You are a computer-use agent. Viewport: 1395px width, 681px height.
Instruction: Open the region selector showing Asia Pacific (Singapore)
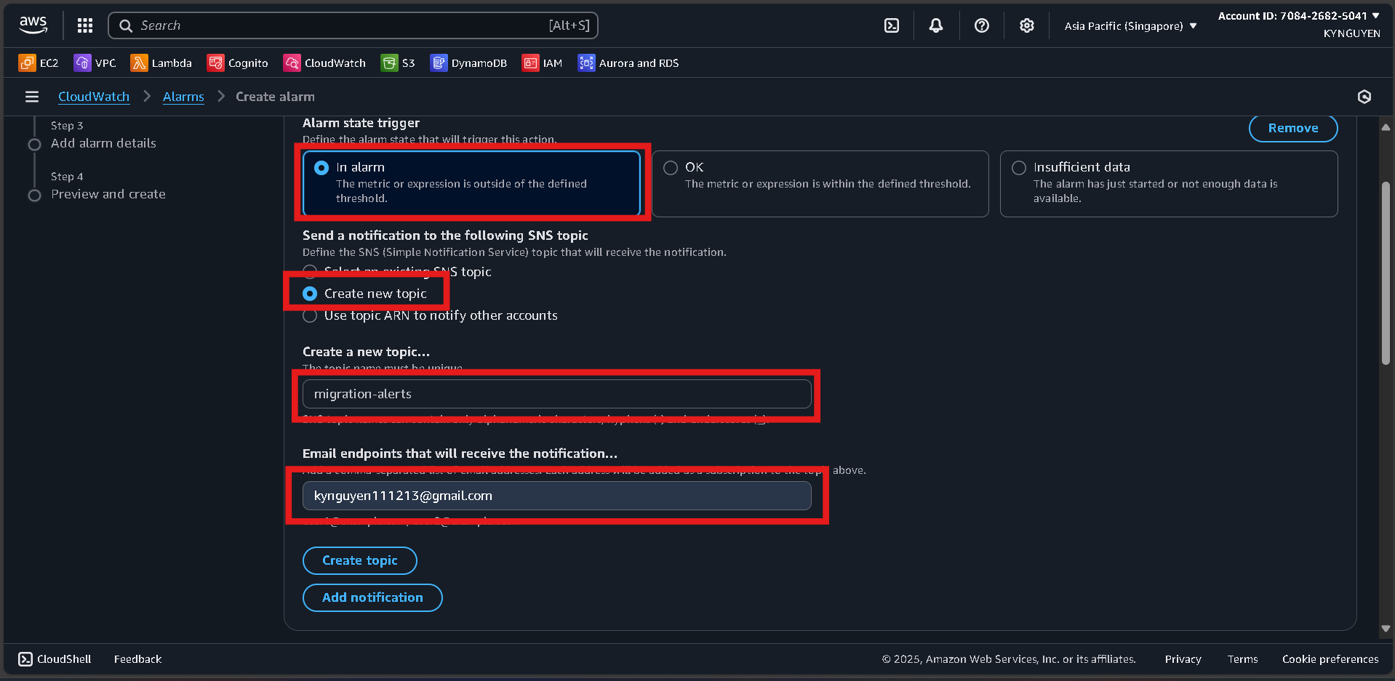pyautogui.click(x=1129, y=25)
